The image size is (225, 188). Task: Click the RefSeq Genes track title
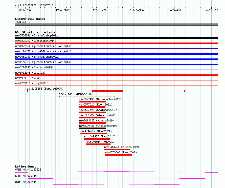[x=26, y=166]
